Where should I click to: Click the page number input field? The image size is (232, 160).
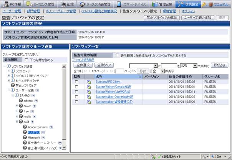coord(120,71)
